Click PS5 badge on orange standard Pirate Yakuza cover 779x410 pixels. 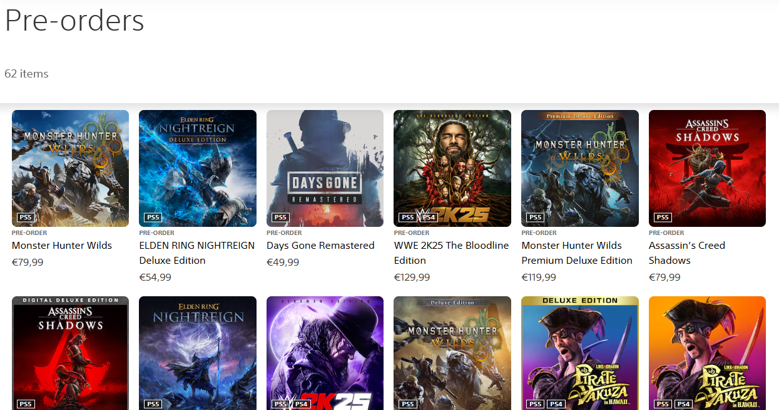point(663,404)
